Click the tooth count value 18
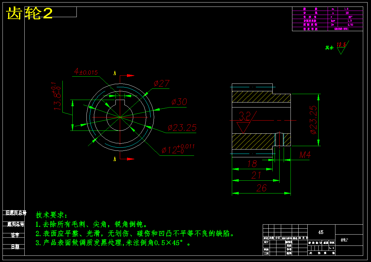371x262 pixels. pyautogui.click(x=347, y=13)
